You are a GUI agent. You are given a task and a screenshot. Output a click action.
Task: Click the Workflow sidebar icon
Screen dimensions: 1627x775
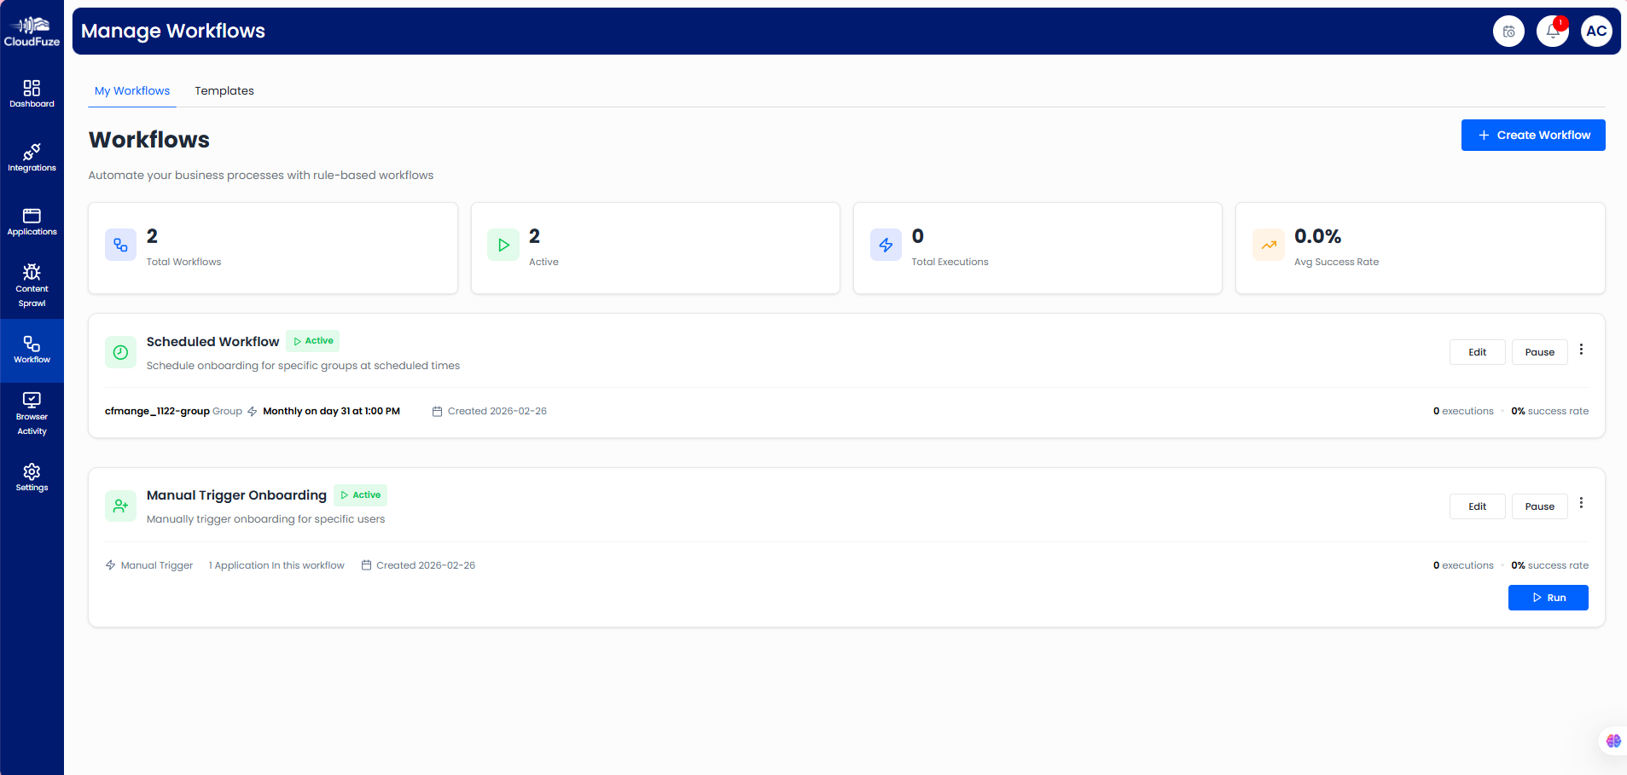pyautogui.click(x=32, y=350)
